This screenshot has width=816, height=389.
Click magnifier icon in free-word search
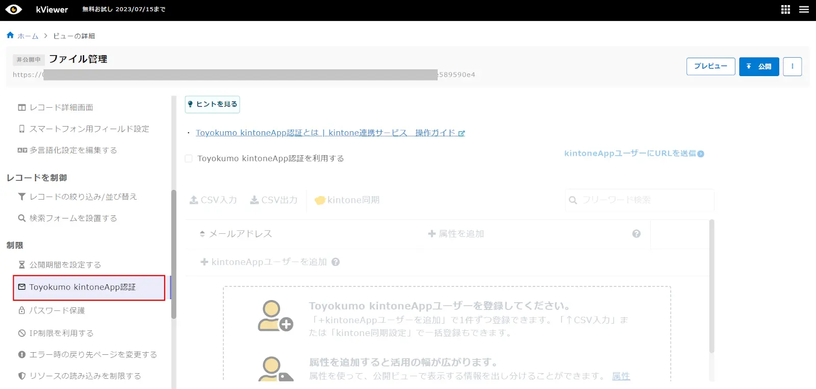coord(573,200)
